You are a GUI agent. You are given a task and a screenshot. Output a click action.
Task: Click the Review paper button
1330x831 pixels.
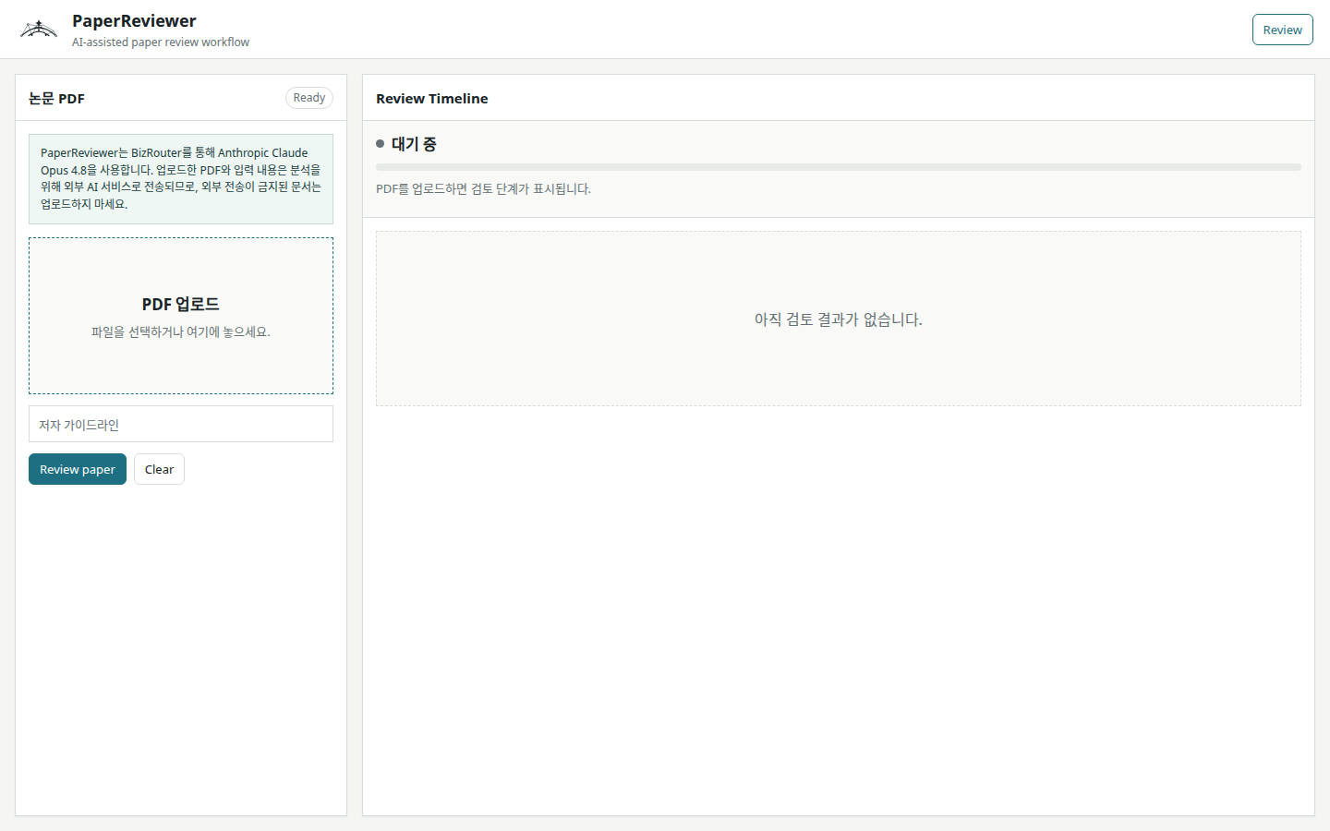pos(78,469)
